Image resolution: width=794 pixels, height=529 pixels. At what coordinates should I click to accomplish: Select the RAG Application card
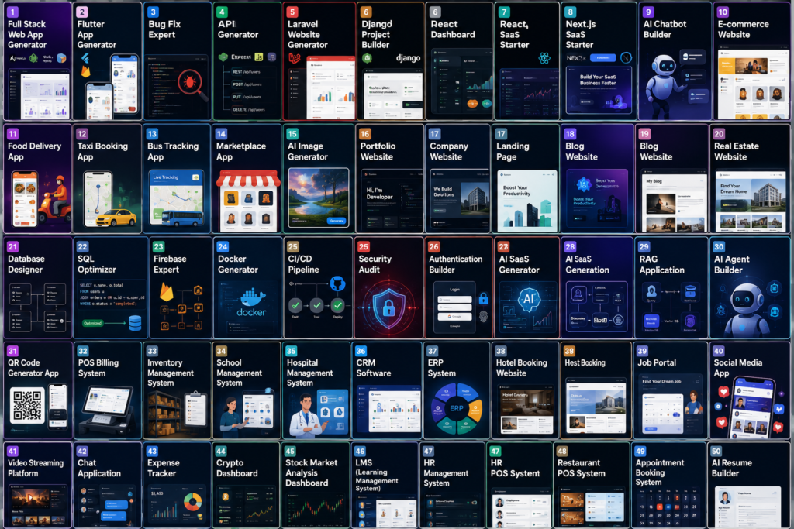click(671, 287)
